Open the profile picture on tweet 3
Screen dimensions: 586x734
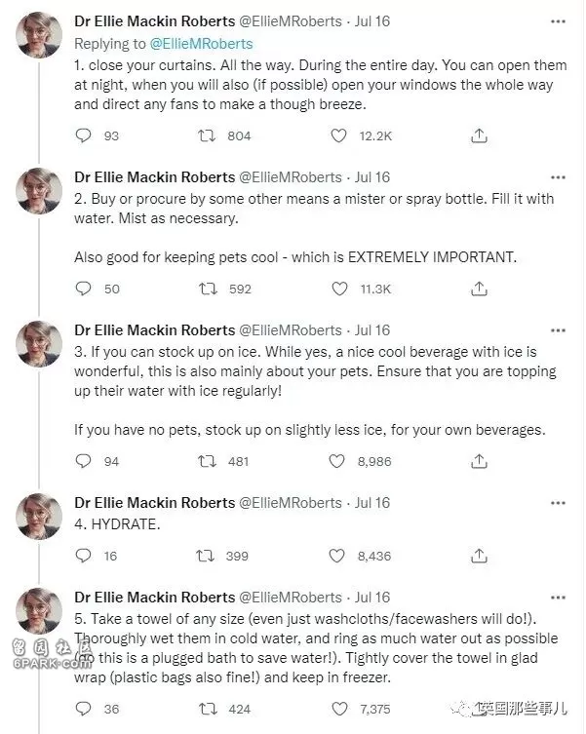point(39,343)
